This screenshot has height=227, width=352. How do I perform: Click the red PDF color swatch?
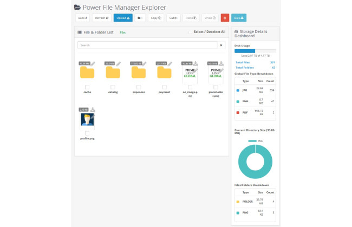tap(238, 112)
